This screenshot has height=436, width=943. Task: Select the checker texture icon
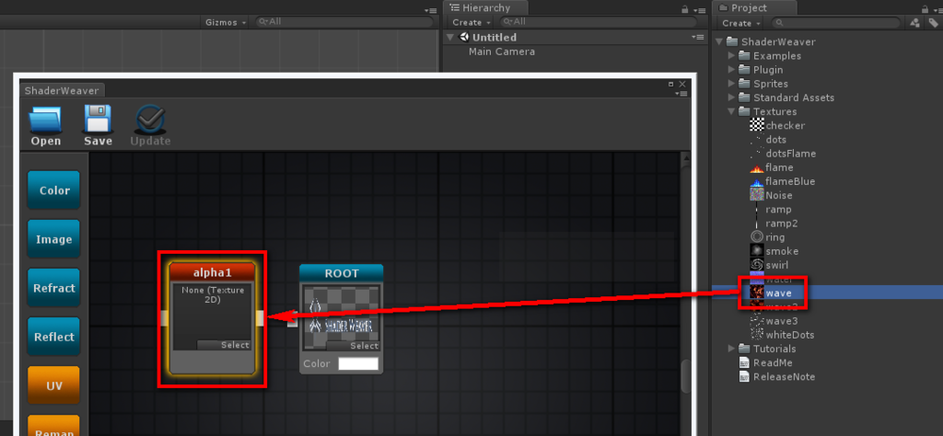[x=757, y=125]
